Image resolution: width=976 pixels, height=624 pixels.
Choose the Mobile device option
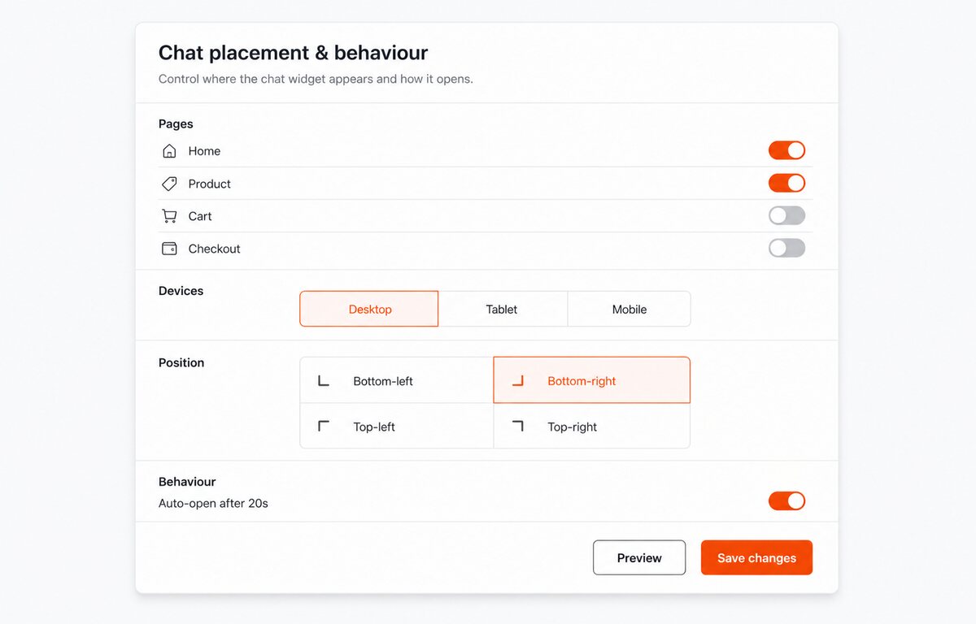pyautogui.click(x=630, y=309)
